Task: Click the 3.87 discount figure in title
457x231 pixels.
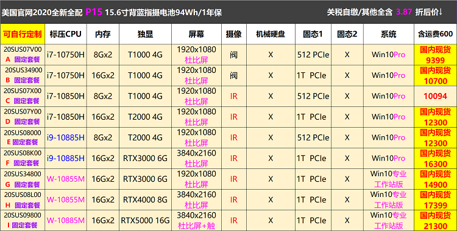Action: point(404,12)
